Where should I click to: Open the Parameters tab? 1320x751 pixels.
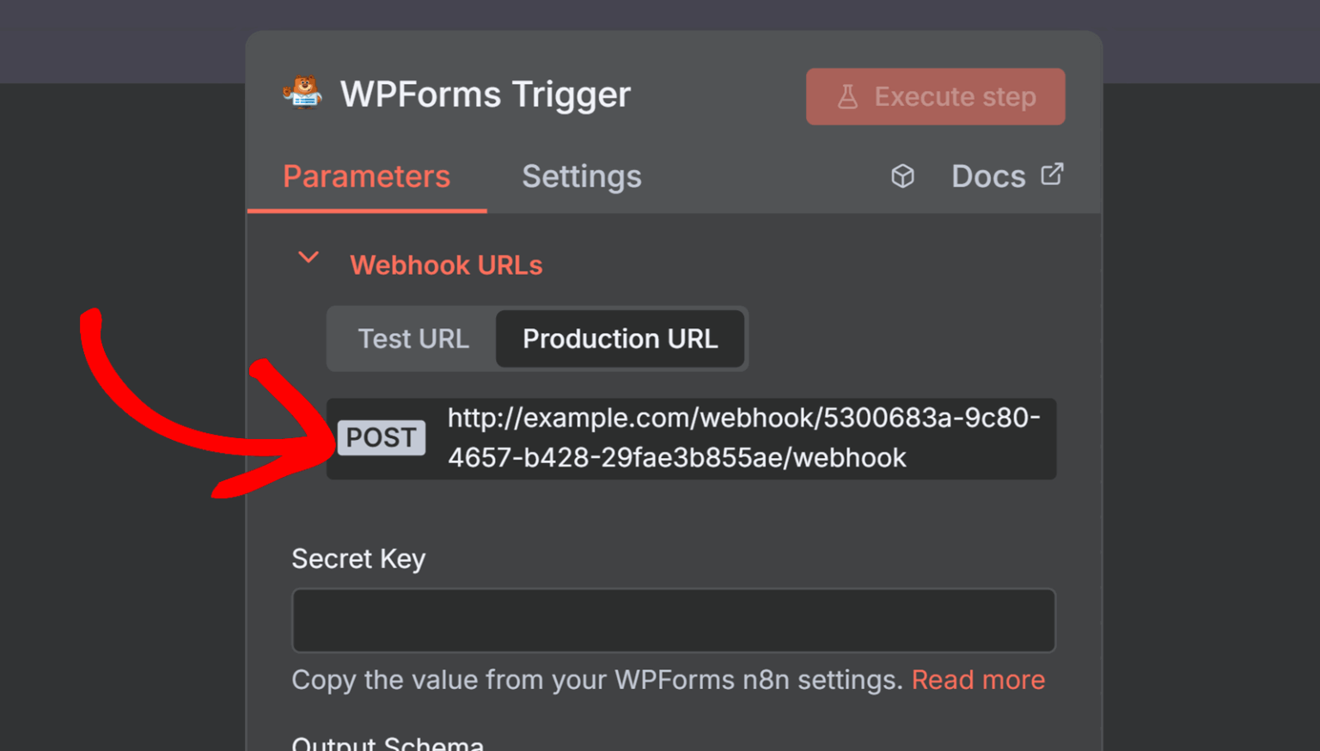pyautogui.click(x=366, y=176)
